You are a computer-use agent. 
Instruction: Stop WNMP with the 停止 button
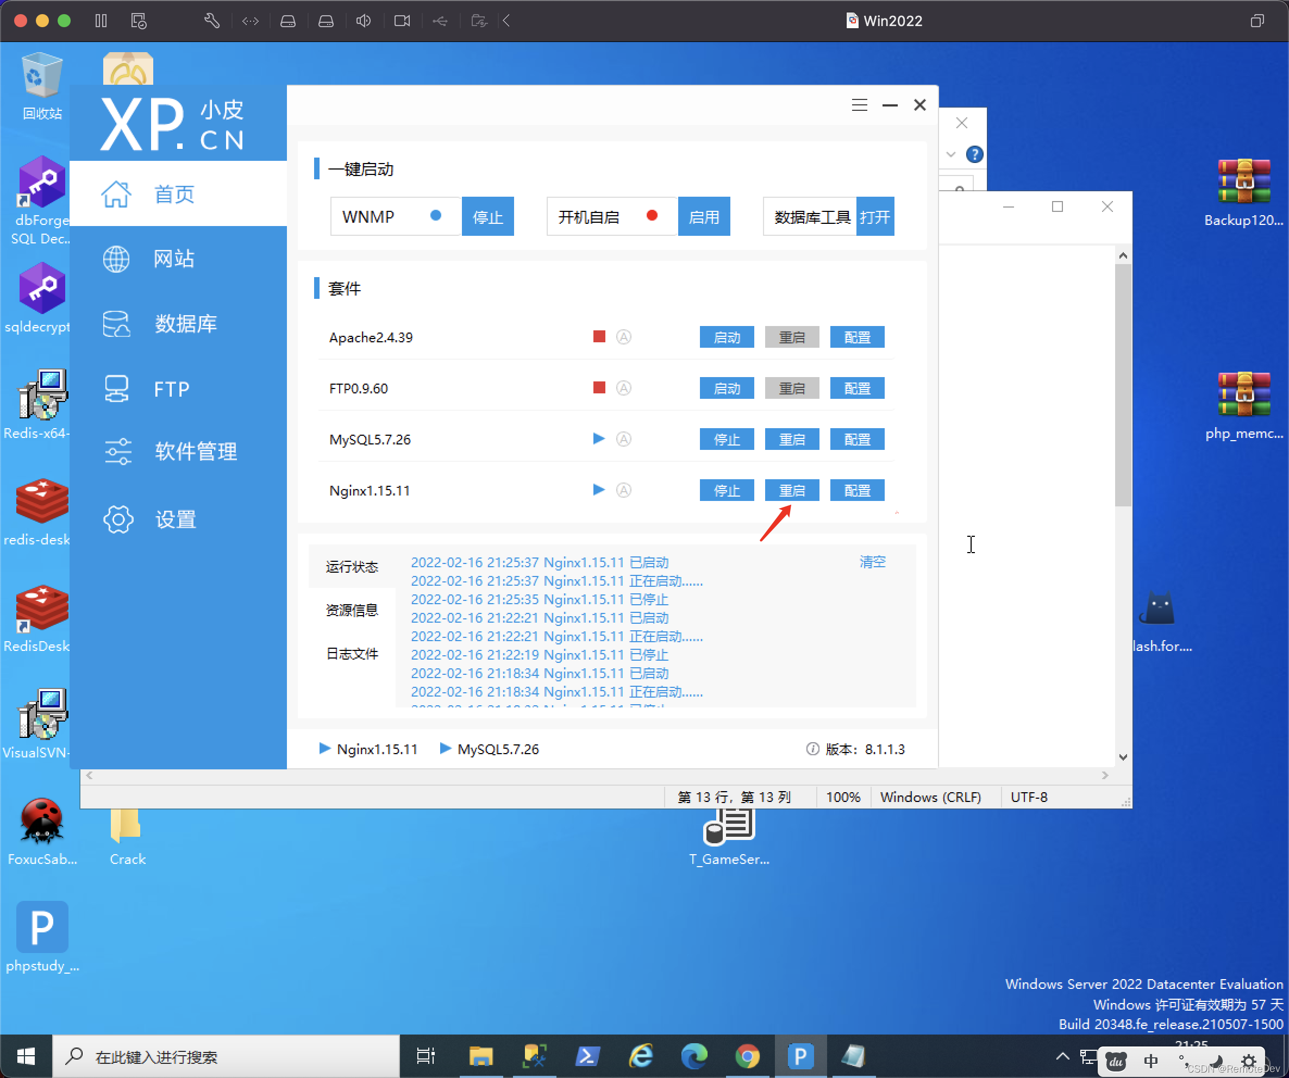click(x=487, y=217)
